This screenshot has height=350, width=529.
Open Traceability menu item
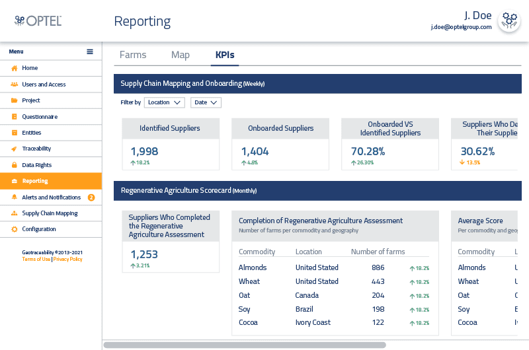[51, 149]
